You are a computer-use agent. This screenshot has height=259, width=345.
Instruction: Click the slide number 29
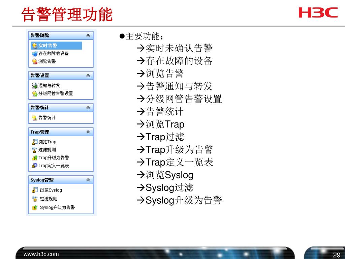point(337,255)
